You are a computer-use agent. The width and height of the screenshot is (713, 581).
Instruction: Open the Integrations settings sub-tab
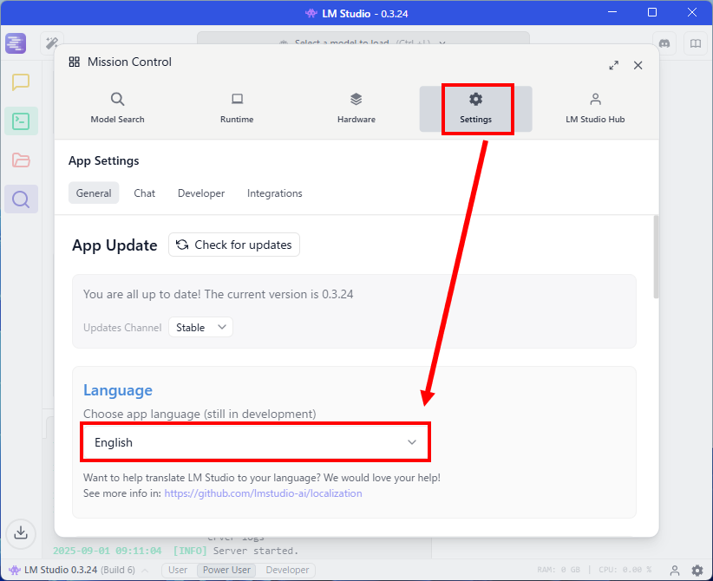click(x=275, y=193)
